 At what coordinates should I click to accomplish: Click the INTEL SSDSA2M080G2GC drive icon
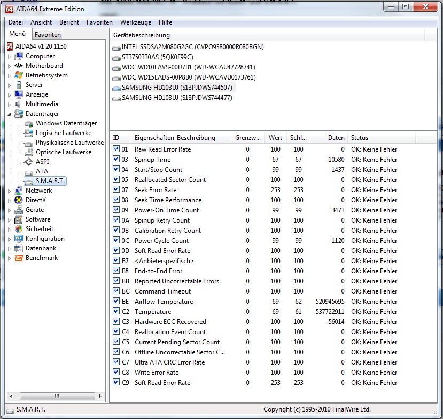(116, 48)
